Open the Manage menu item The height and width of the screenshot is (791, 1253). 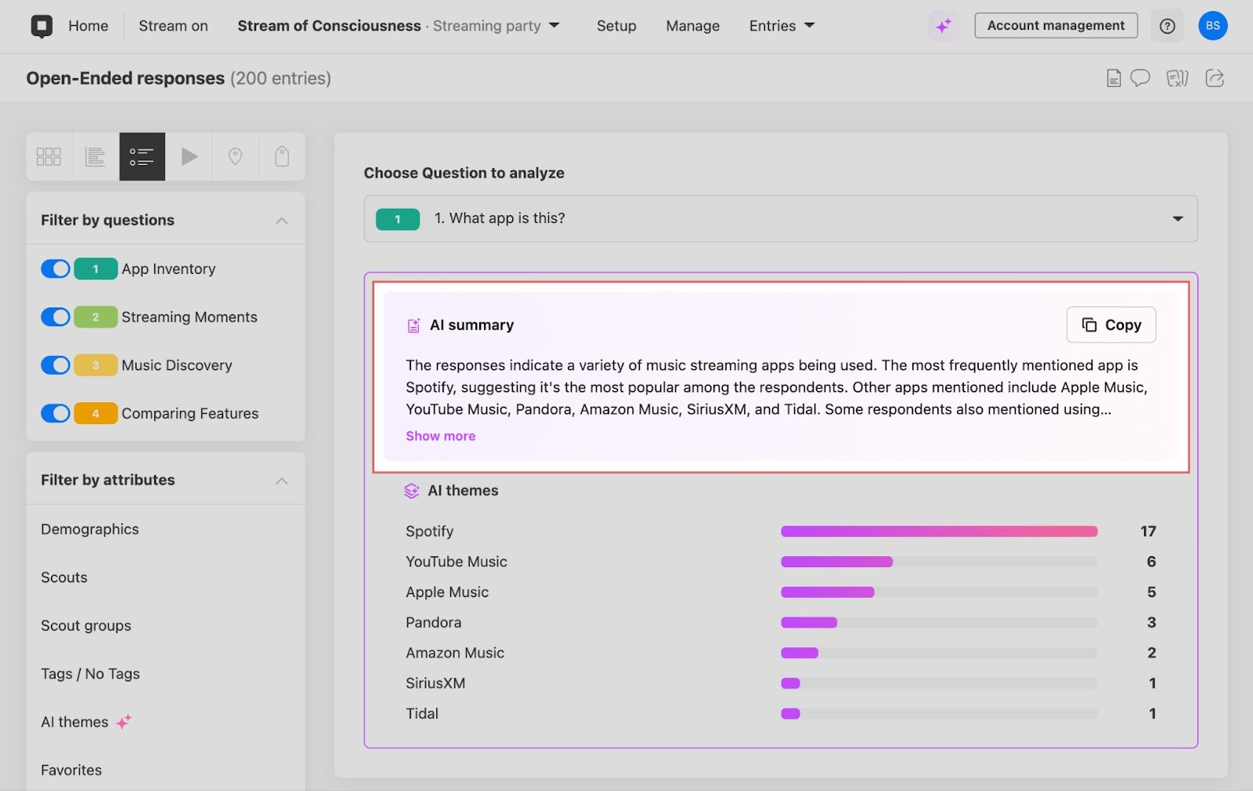tap(692, 26)
